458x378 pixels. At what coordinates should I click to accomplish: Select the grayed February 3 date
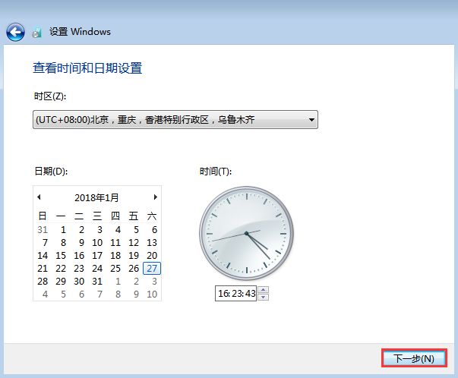[x=154, y=281]
